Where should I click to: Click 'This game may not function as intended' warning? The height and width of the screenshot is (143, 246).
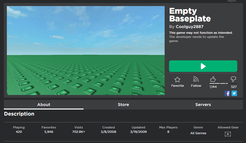(201, 33)
